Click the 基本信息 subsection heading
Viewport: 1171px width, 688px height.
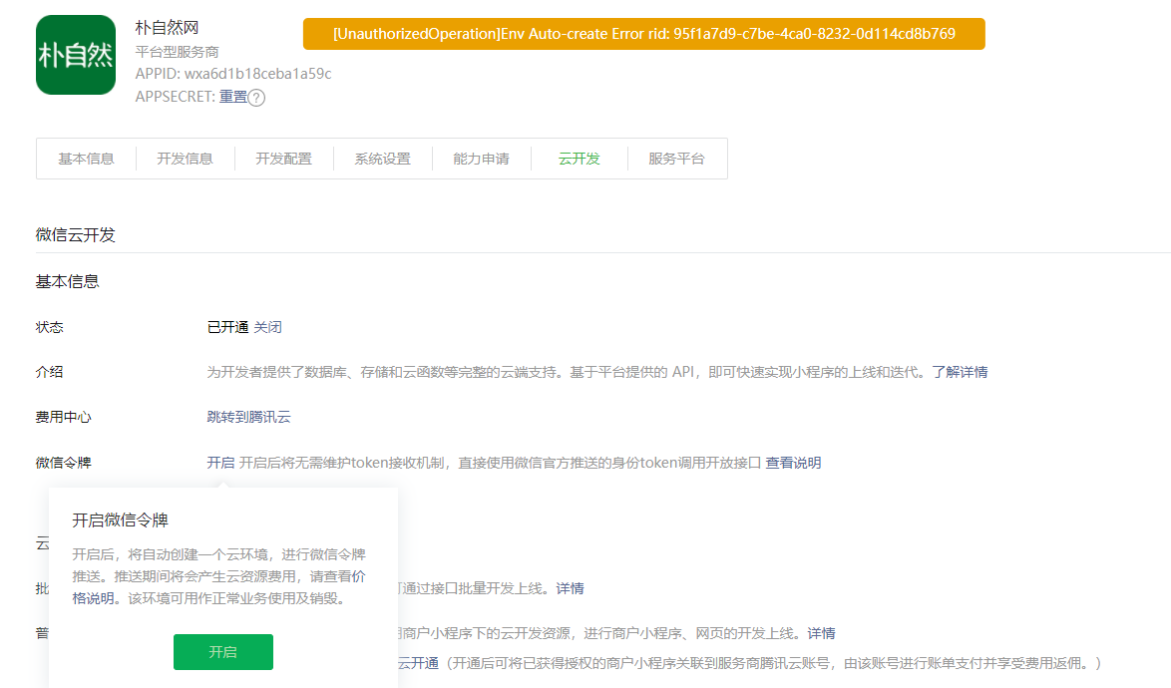click(x=67, y=281)
